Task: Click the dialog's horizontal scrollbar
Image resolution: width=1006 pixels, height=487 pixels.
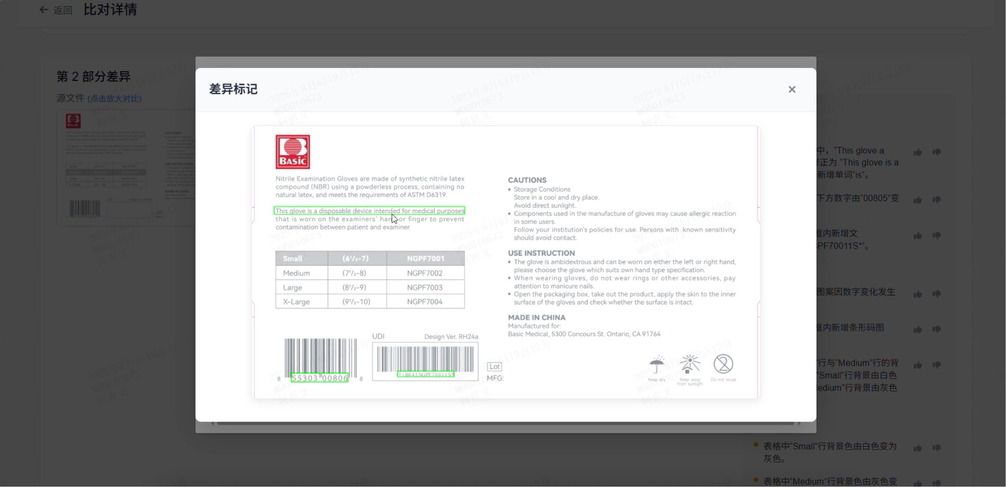Action: coord(505,423)
